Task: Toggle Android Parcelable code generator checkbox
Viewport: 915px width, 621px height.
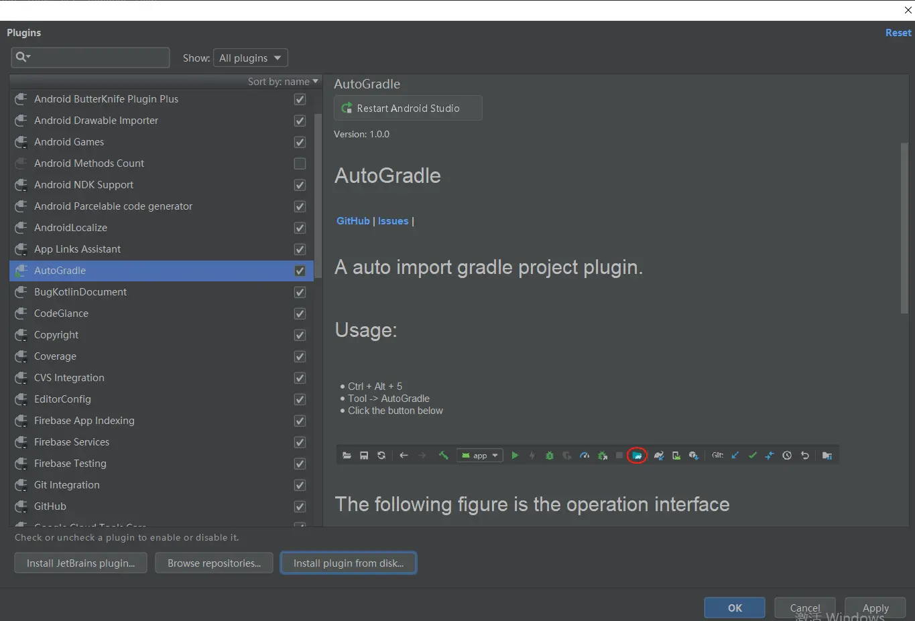Action: [300, 206]
